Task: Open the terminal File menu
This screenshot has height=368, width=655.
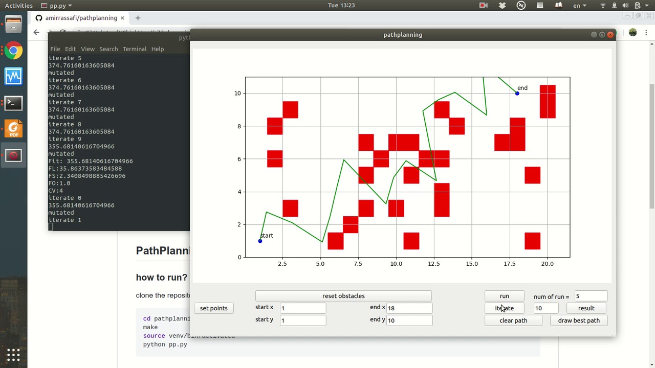Action: (55, 49)
